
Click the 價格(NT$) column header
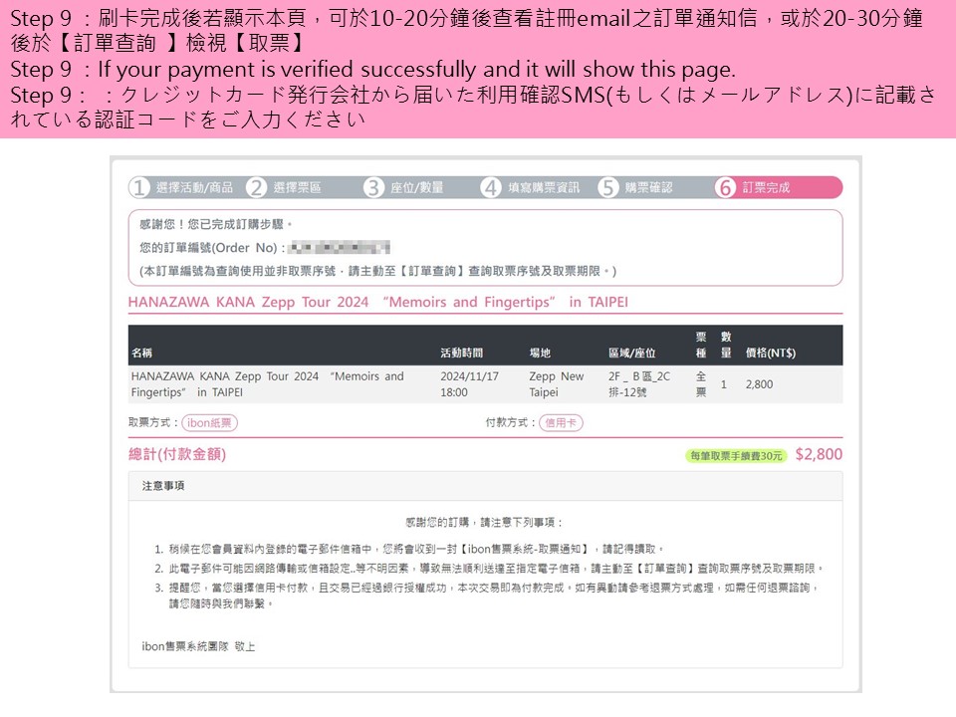(770, 353)
